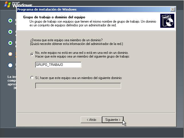This screenshot has width=184, height=138.
Task: Click the text 'Hacer que este equipo sea un miembro del siguiente grupo de trabajo:'
Action: point(82,56)
